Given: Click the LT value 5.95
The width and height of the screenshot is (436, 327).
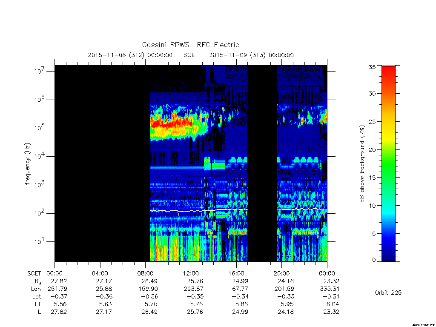Looking at the screenshot, I should 287,304.
